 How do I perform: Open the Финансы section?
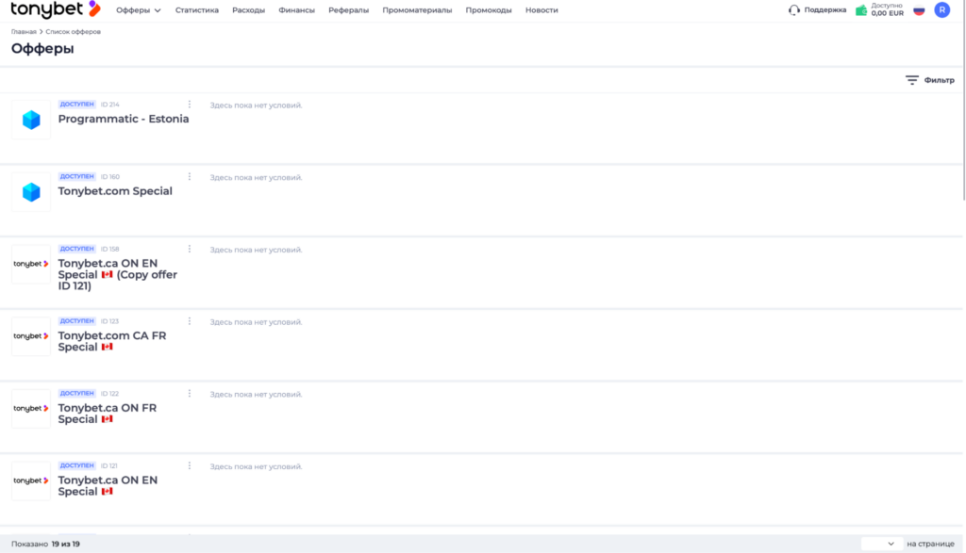[x=296, y=10]
